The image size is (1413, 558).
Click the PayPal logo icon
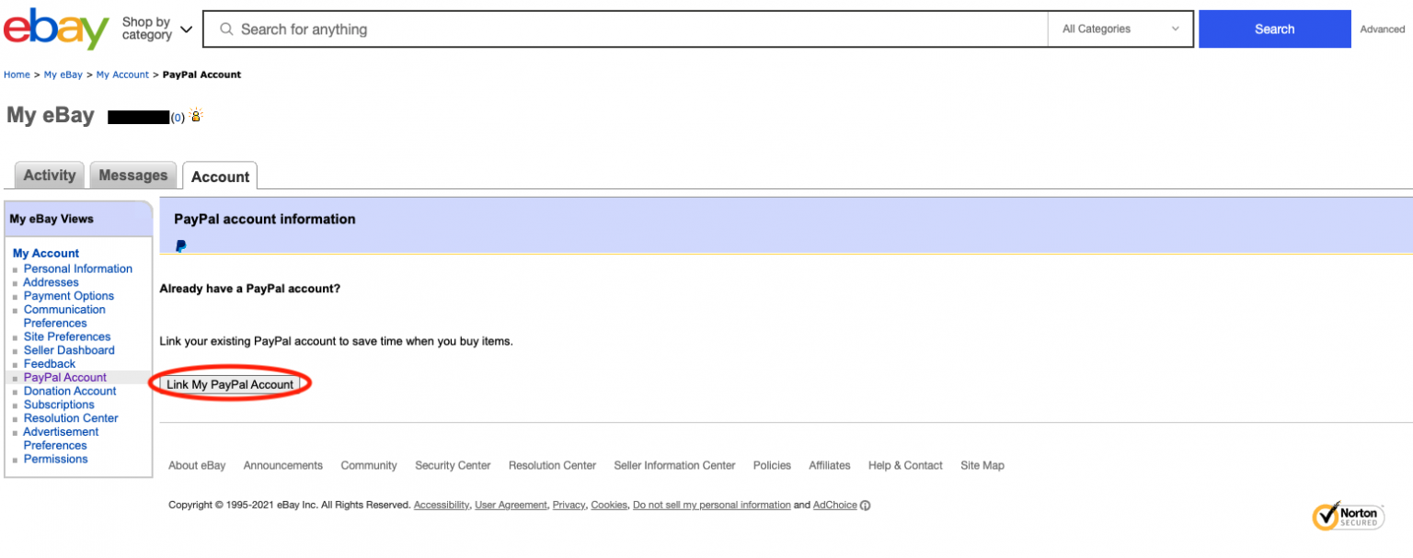pos(181,245)
